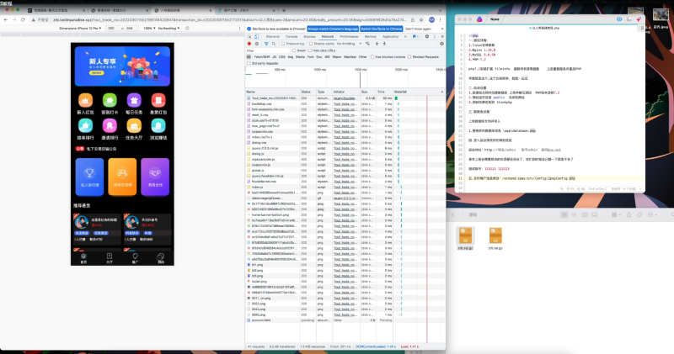The width and height of the screenshot is (674, 354).
Task: Click the network conditions wifi icon
Action: [x=367, y=44]
